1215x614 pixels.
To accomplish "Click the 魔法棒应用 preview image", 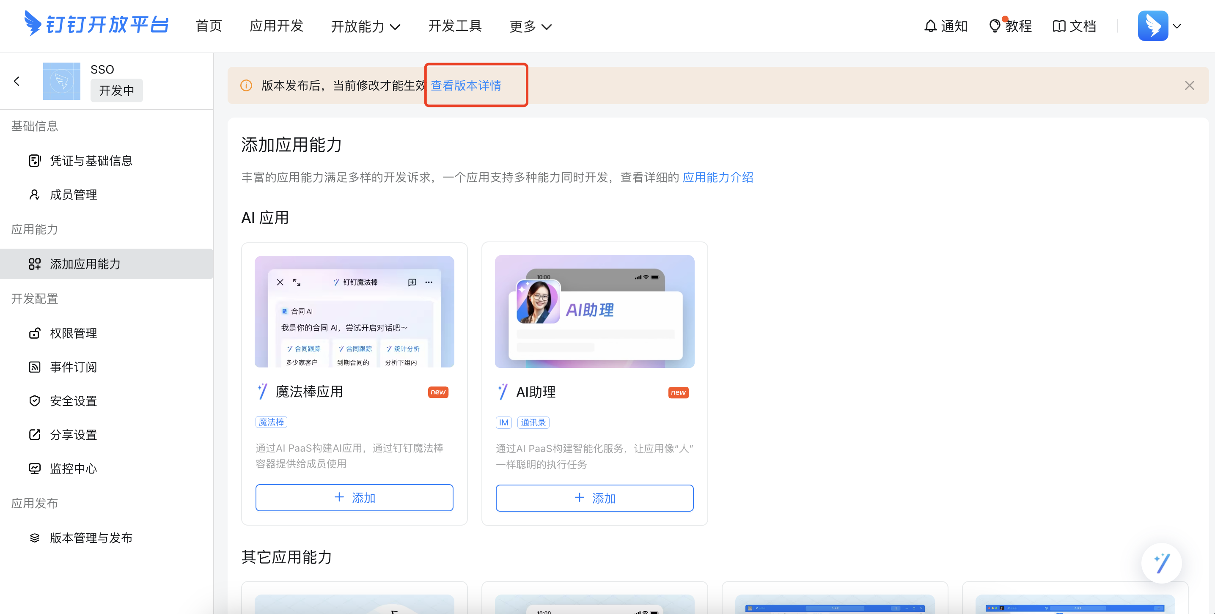I will pos(354,312).
